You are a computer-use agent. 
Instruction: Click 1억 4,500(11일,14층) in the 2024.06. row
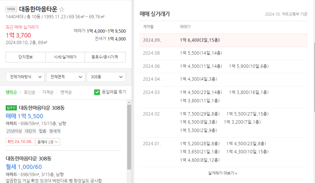pos(201,66)
